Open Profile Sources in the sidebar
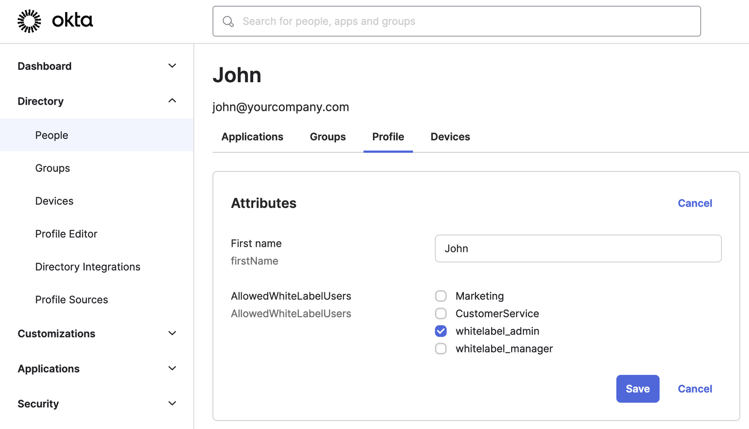Image resolution: width=749 pixels, height=429 pixels. (x=72, y=300)
